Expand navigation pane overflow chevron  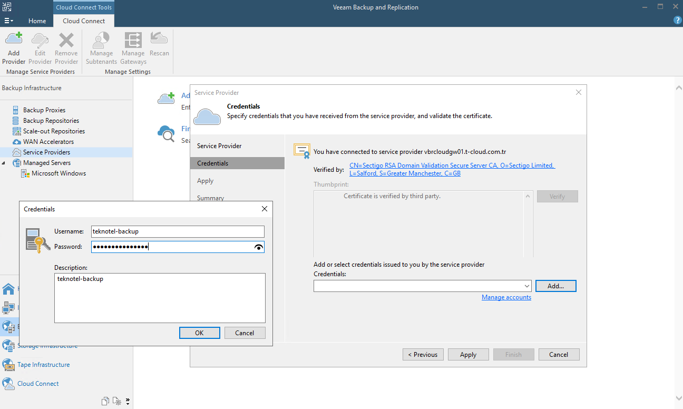128,401
